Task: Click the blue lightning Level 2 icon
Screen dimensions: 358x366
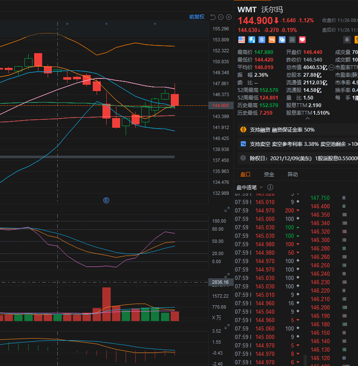Action: 252,40
